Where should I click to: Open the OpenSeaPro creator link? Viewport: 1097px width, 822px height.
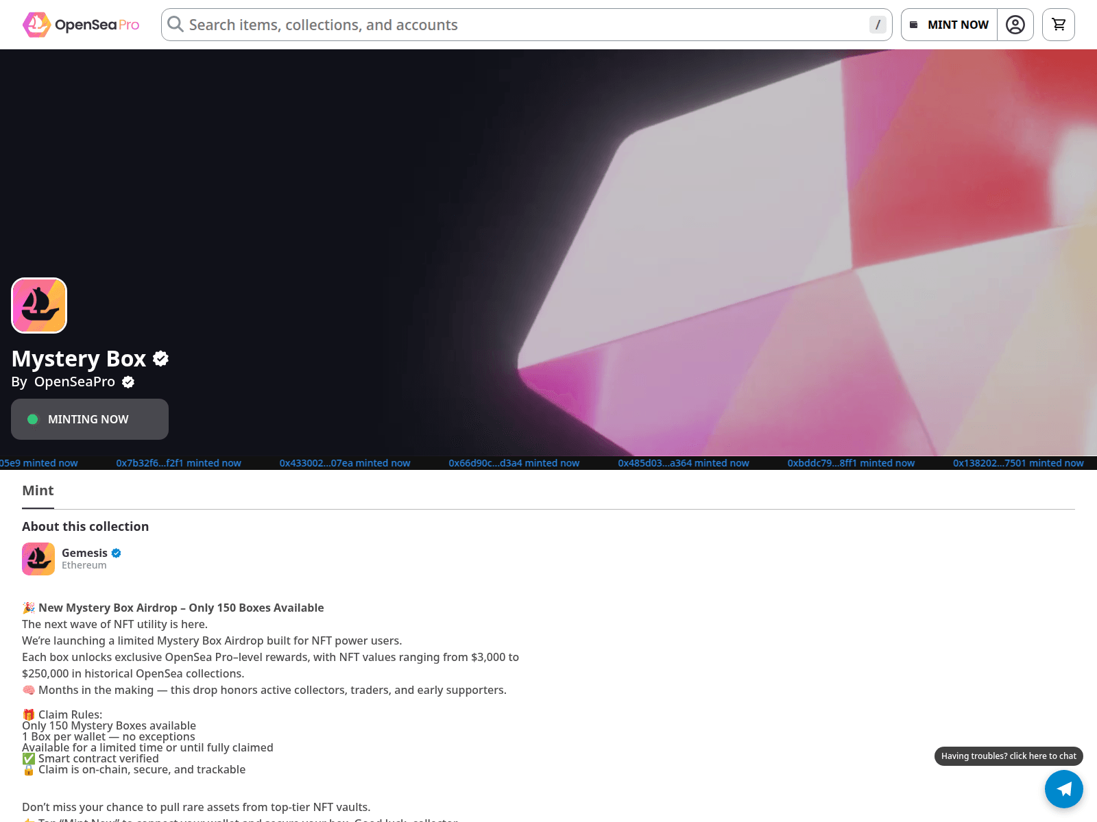[75, 382]
